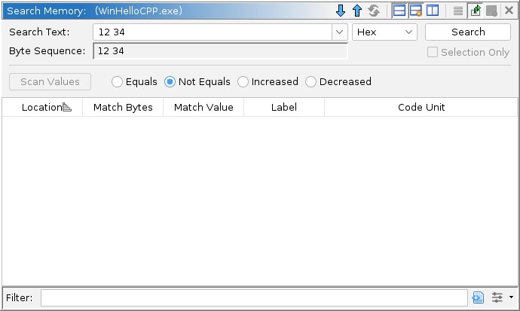
Task: Toggle navigation on selection icon
Action: [475, 11]
